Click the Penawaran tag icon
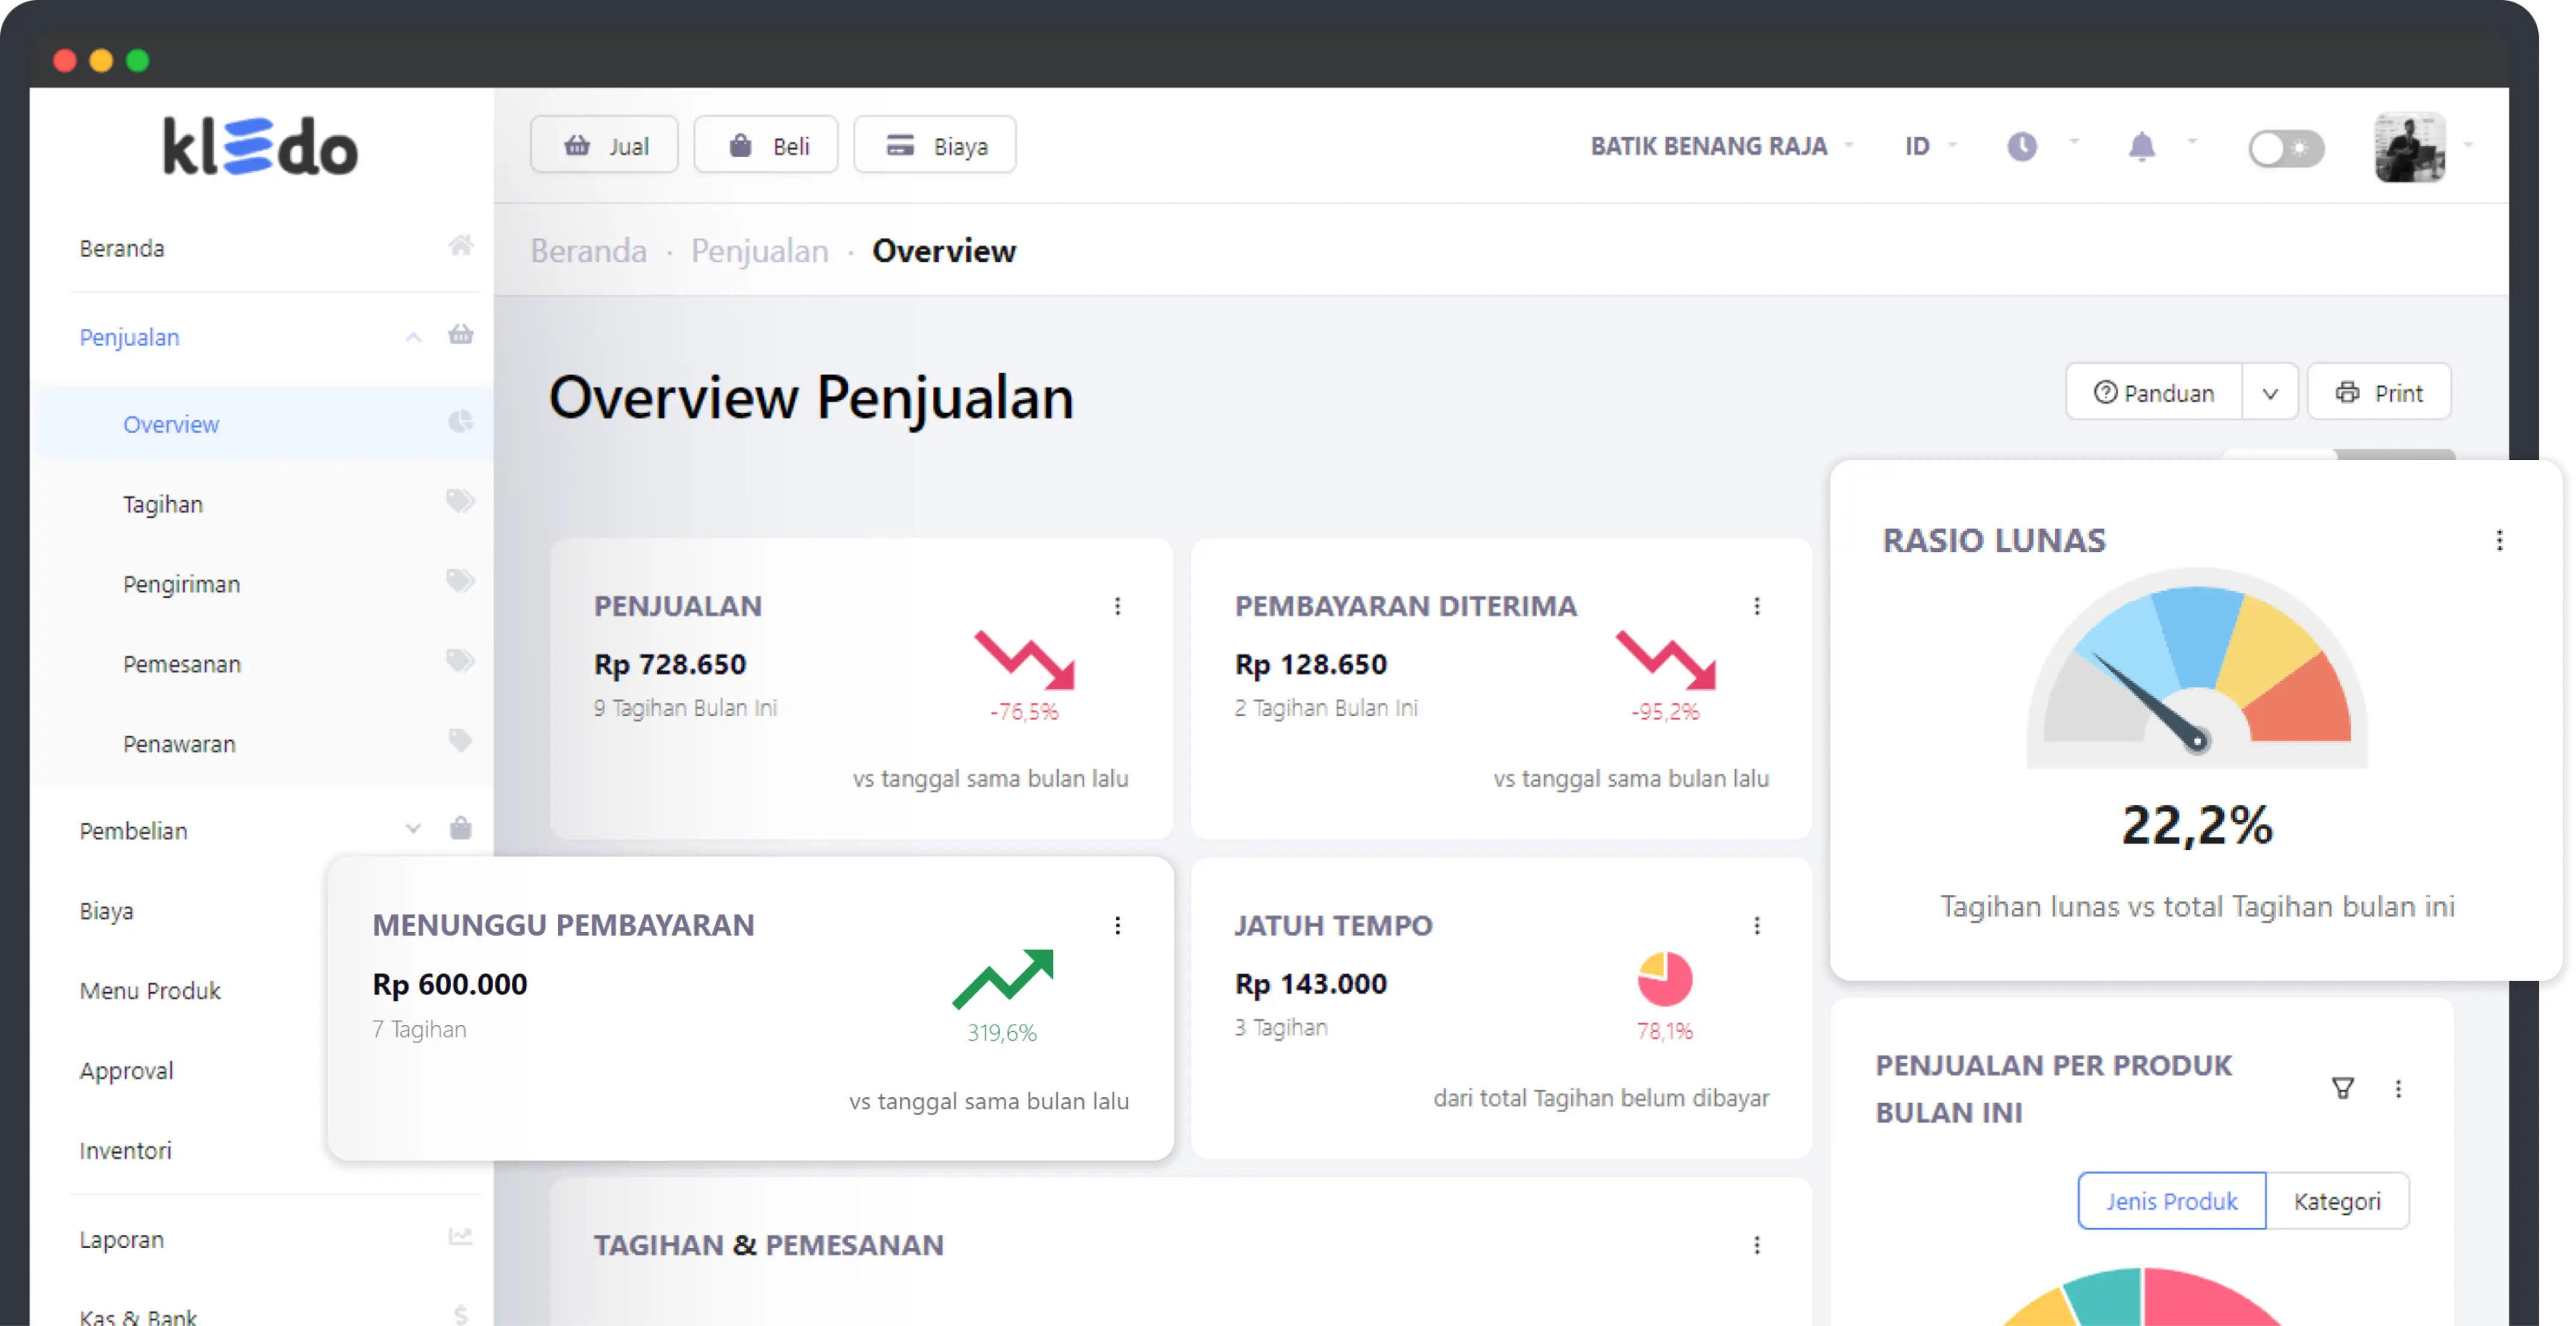Screen dimensions: 2576x1326 (x=460, y=741)
